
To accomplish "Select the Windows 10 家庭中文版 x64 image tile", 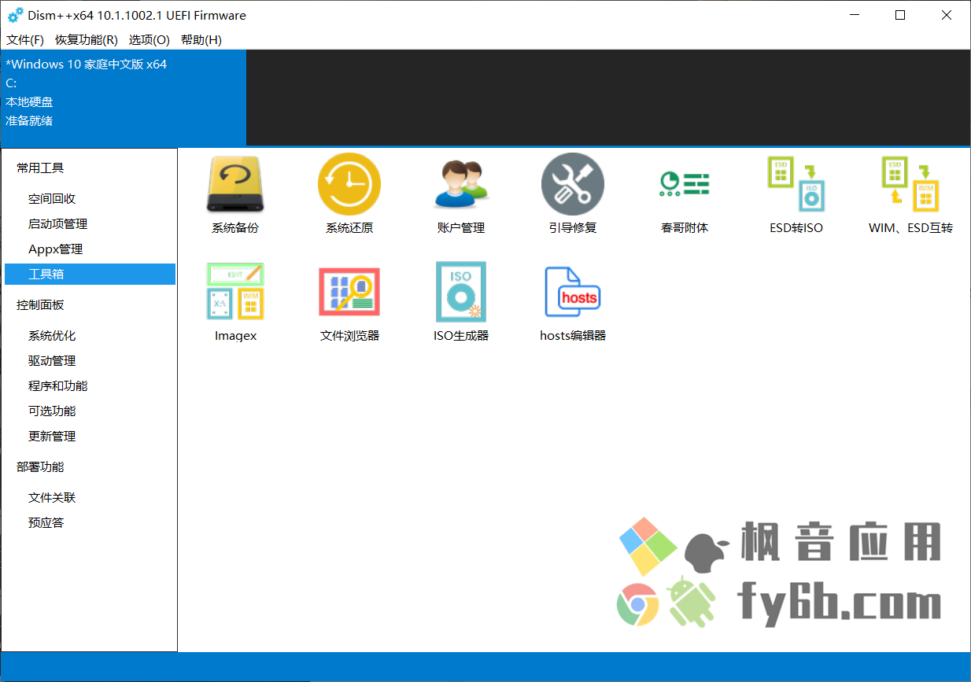I will pos(124,98).
